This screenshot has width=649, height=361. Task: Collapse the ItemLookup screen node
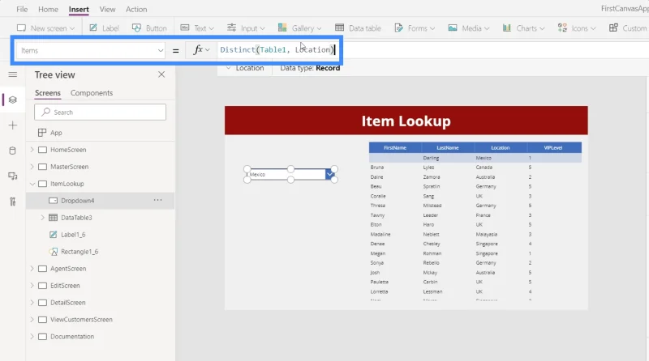point(32,184)
